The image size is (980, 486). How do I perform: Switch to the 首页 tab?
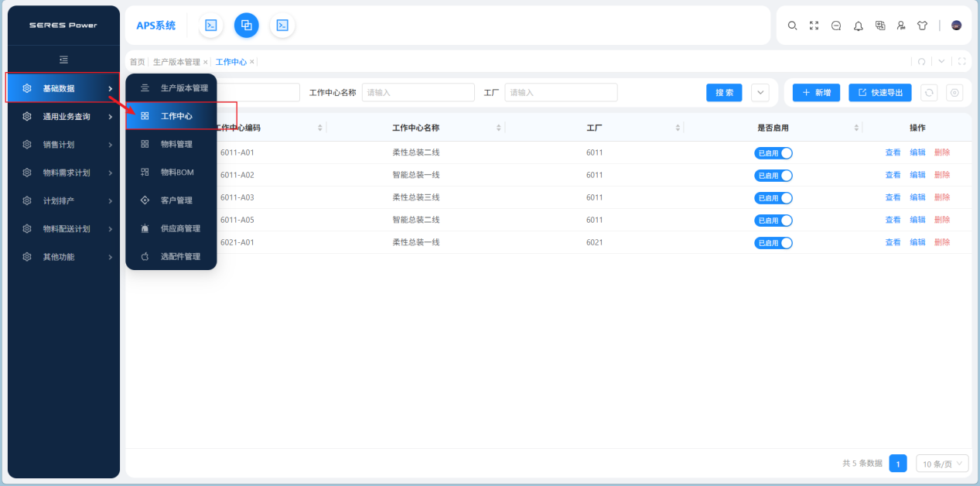tap(137, 62)
